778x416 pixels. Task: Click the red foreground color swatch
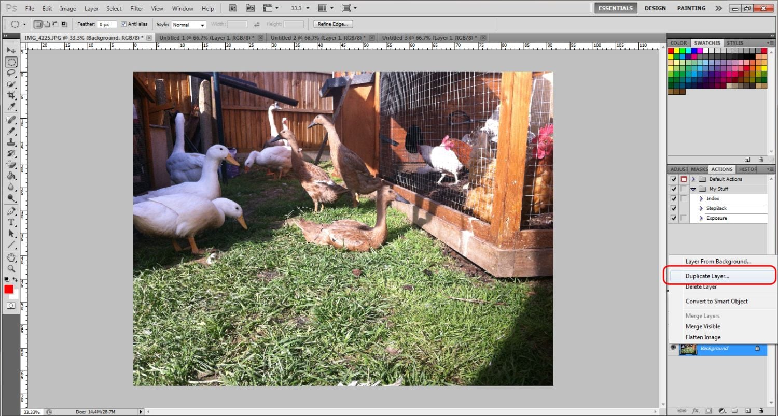pyautogui.click(x=9, y=289)
